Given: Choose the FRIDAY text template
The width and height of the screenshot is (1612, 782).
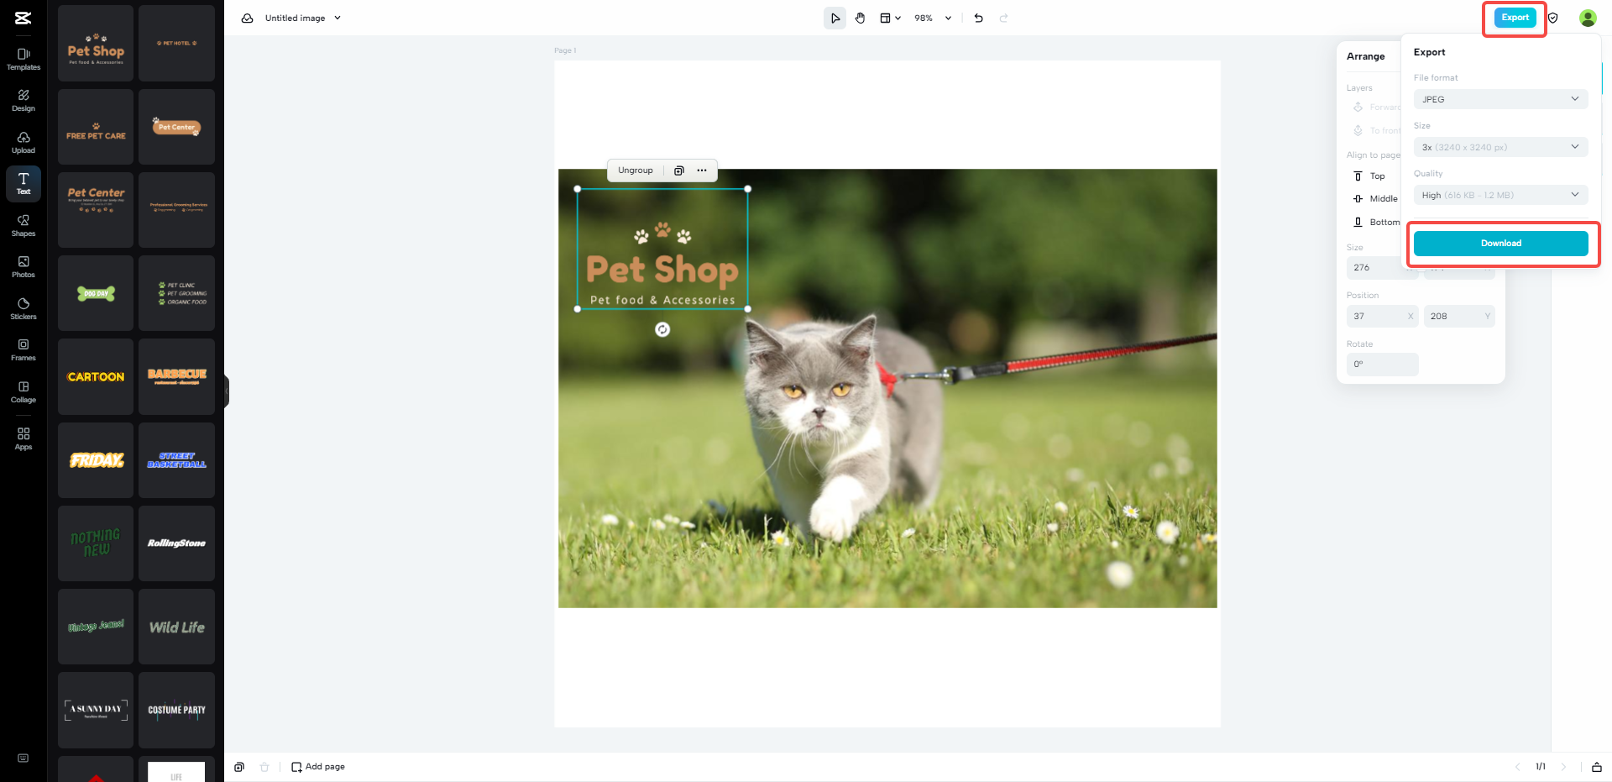Looking at the screenshot, I should 96,460.
